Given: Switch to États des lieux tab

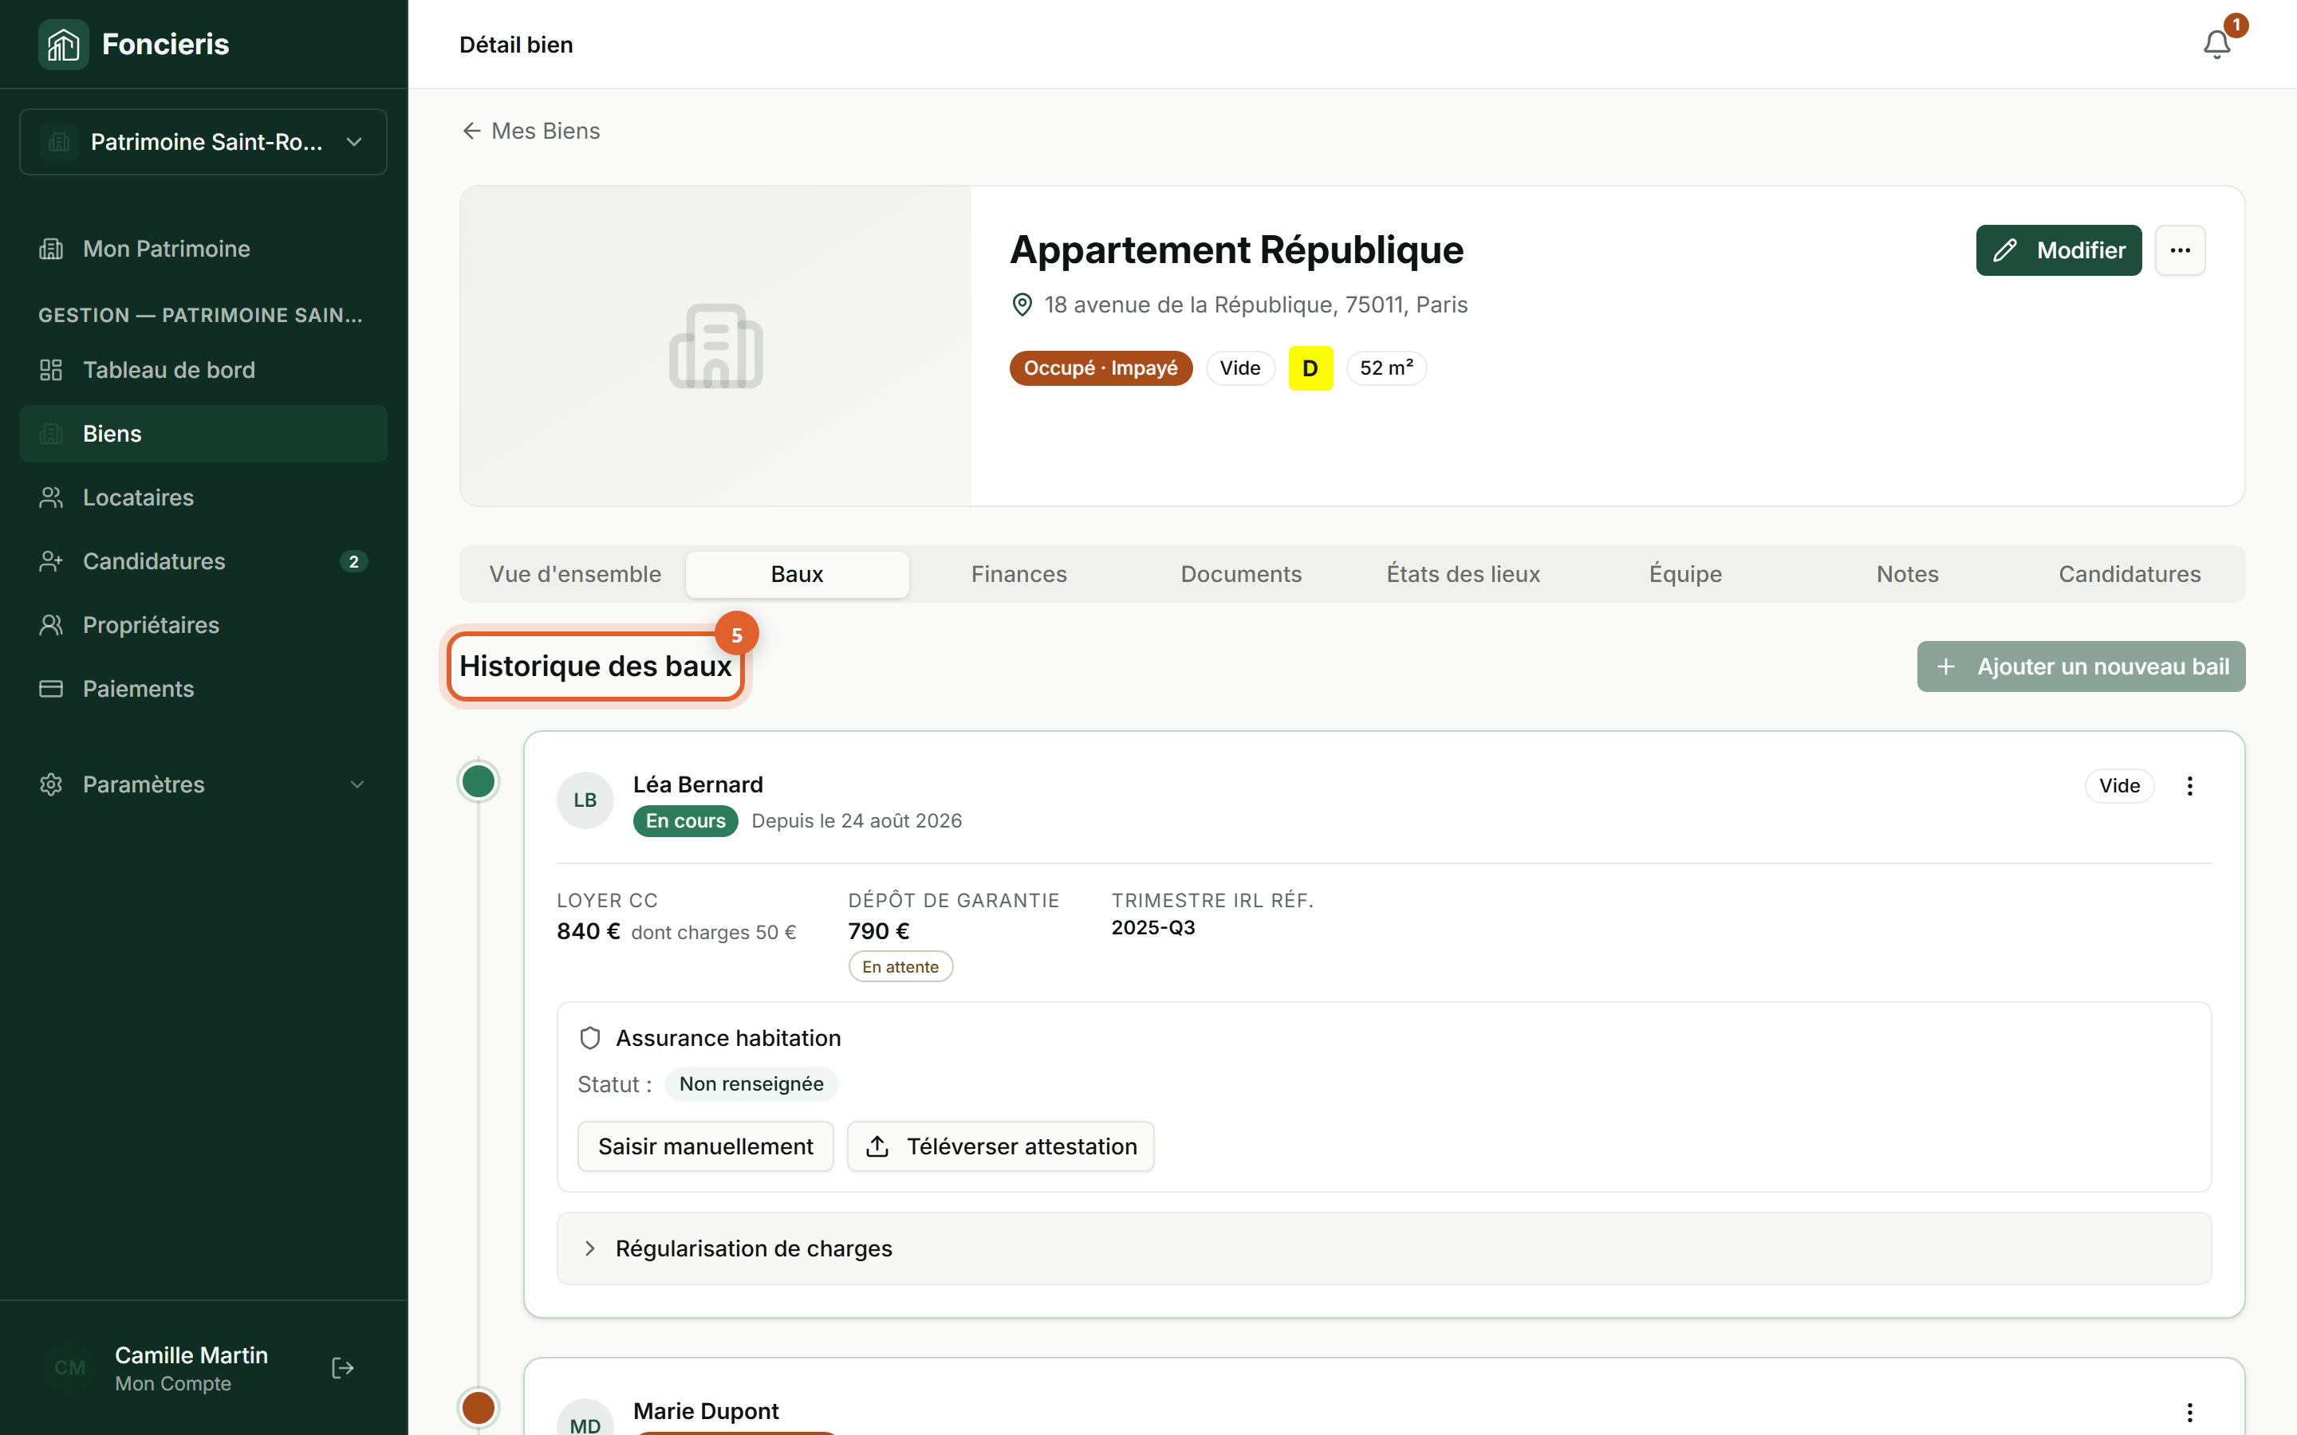Looking at the screenshot, I should 1464,574.
